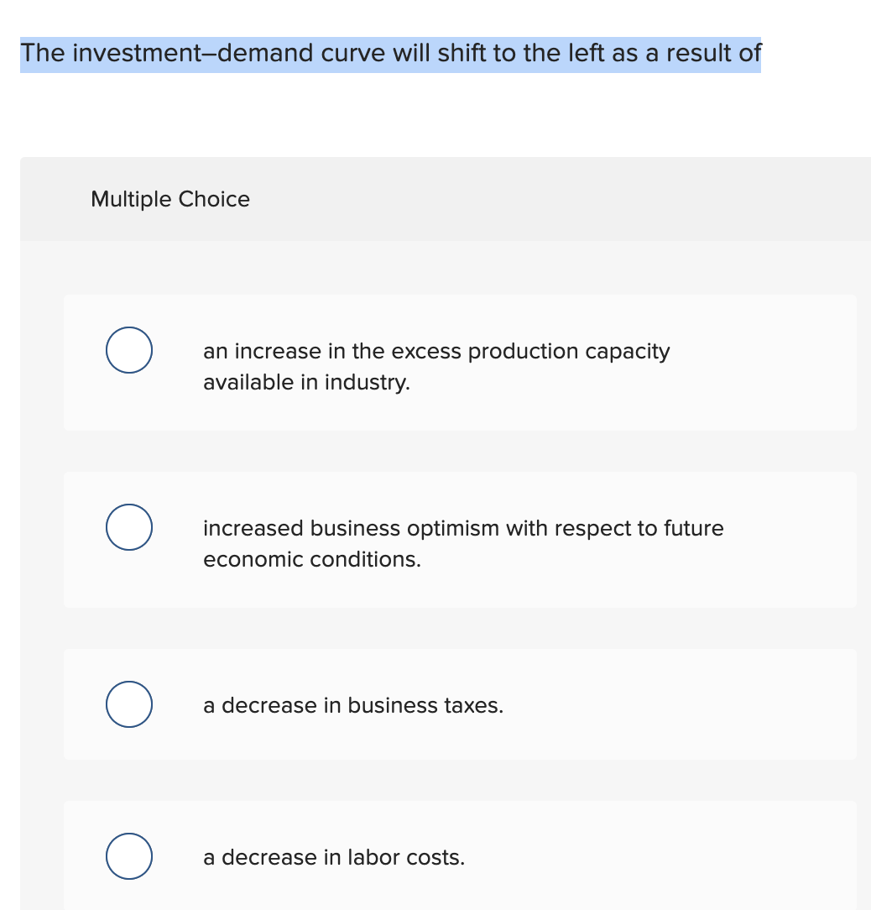
Task: Click the text 'a decrease in business taxes.'
Action: (353, 705)
